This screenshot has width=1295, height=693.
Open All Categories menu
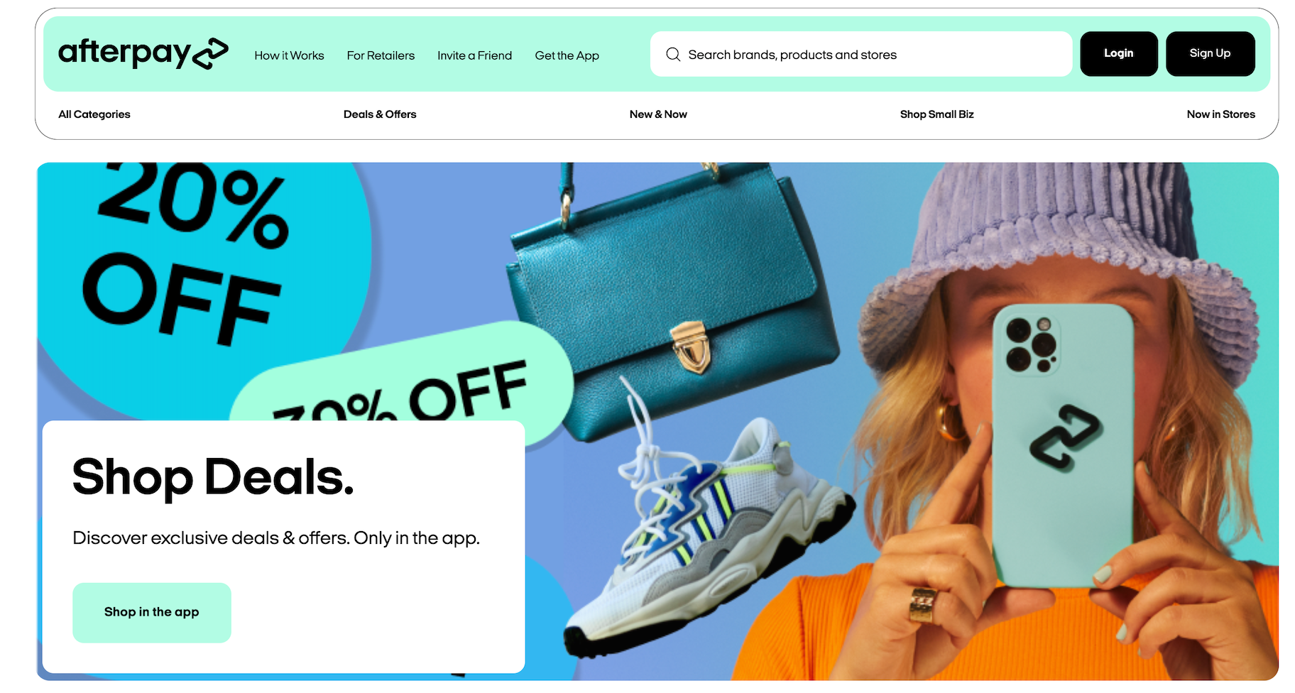point(94,114)
